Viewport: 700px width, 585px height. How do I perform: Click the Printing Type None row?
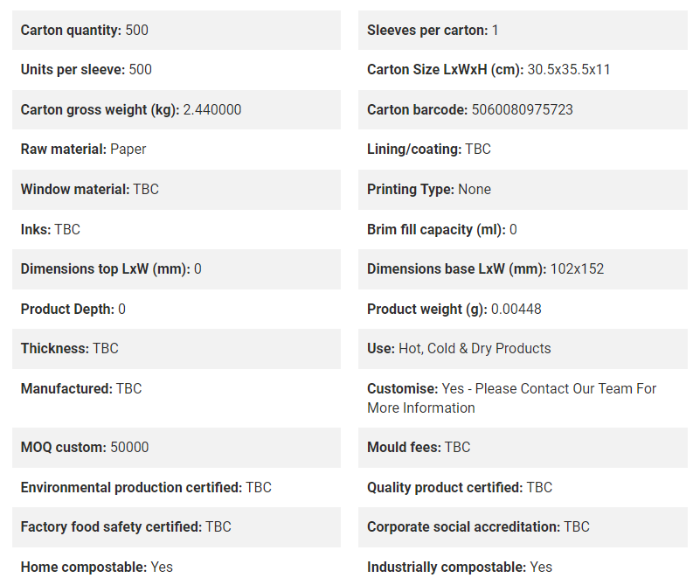523,190
